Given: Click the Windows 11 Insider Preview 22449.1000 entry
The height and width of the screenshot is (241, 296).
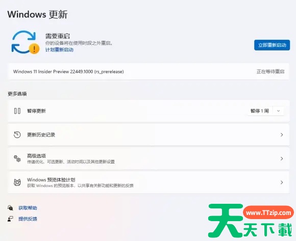Looking at the screenshot, I should click(x=68, y=72).
